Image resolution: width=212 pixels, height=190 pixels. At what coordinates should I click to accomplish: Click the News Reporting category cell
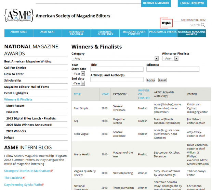[x=123, y=173]
